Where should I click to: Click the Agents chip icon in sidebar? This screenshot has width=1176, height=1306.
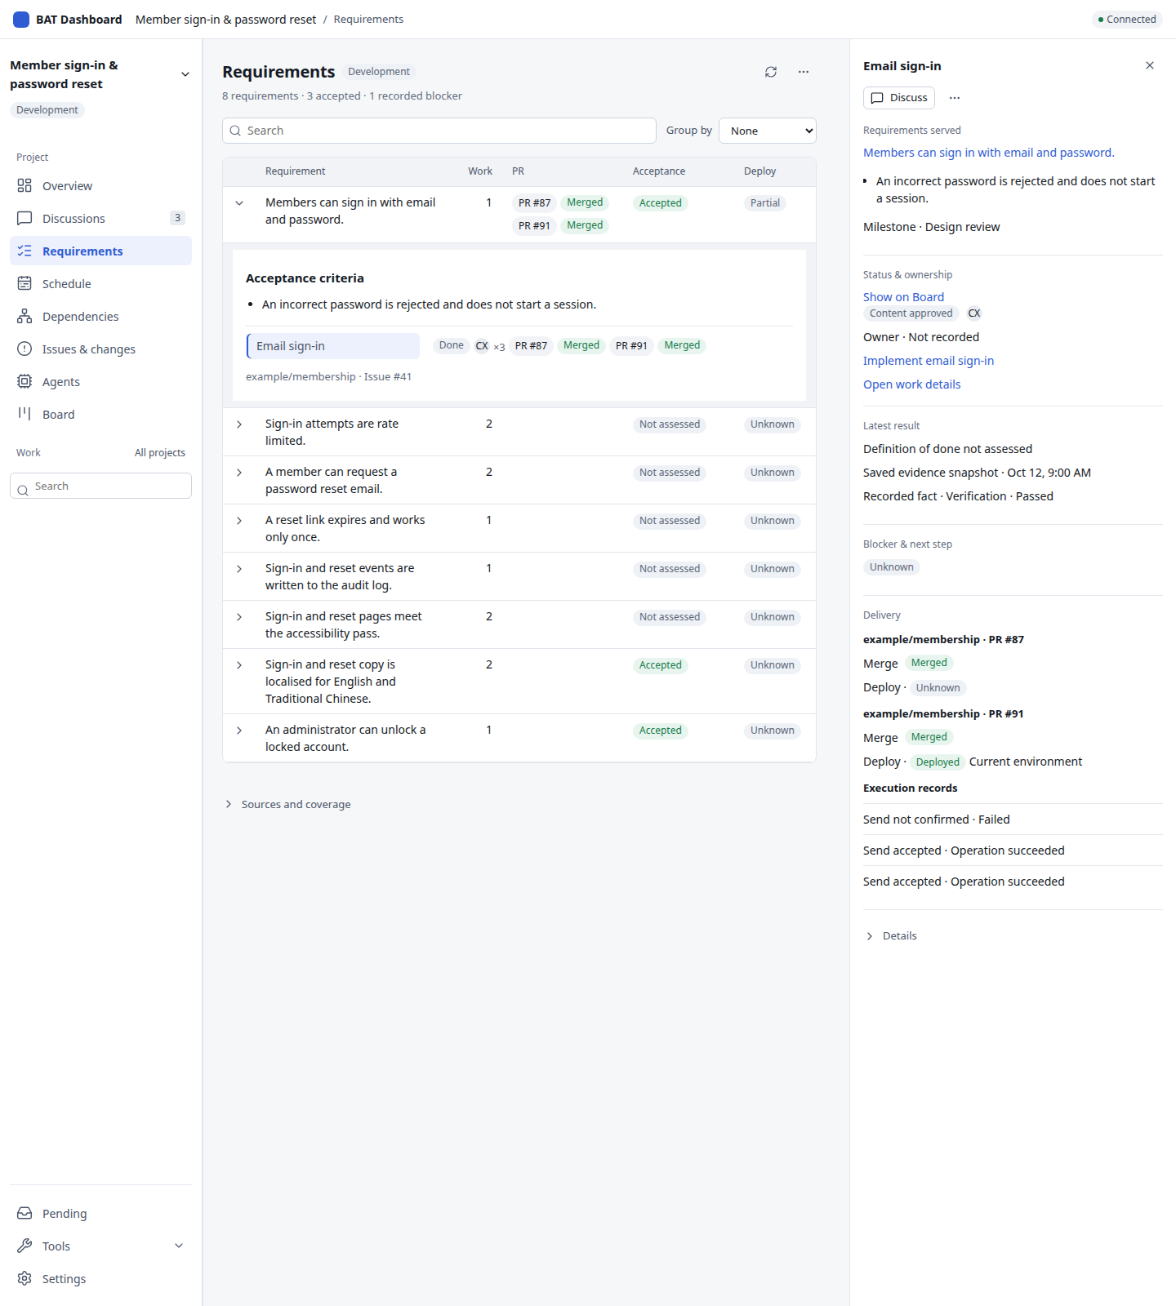pos(24,382)
